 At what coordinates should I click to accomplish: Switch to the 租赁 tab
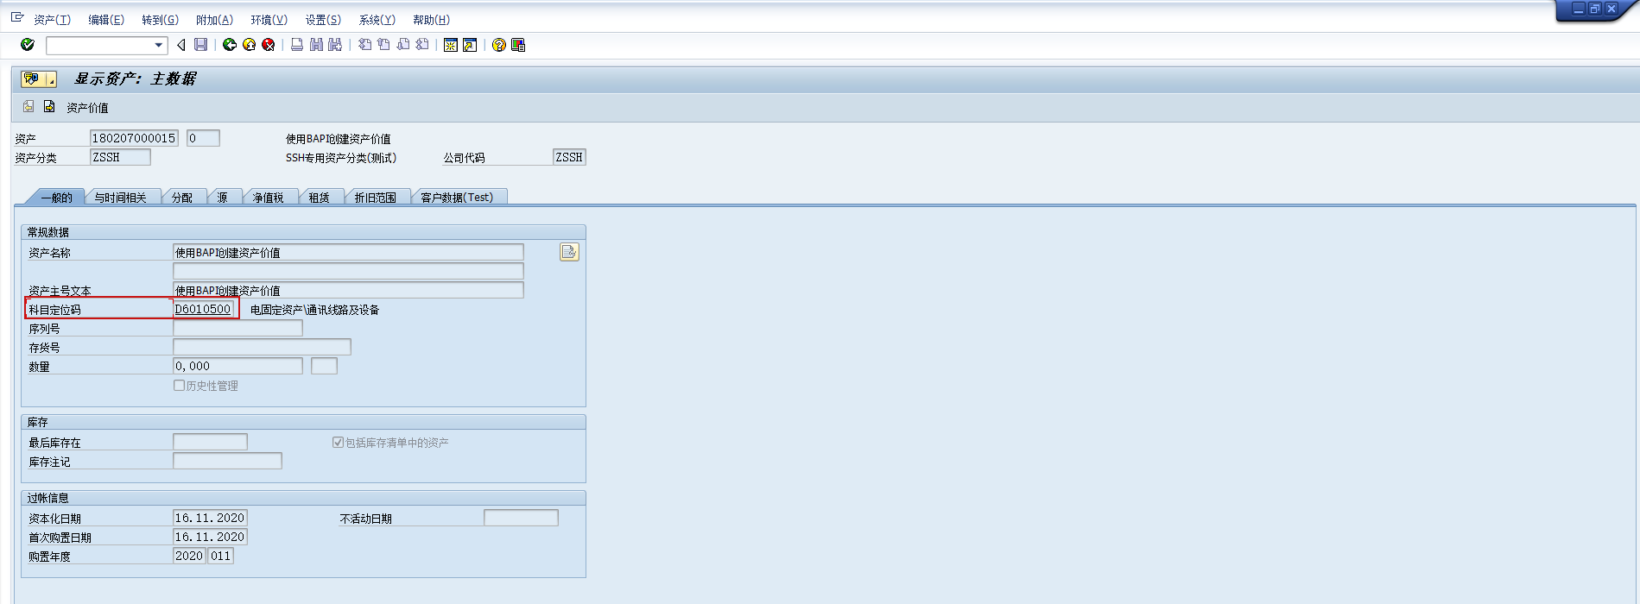[x=320, y=198]
